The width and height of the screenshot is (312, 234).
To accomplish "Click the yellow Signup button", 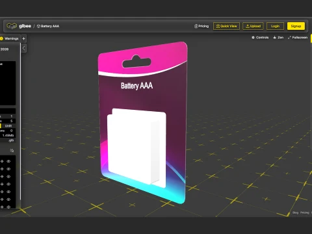I will [296, 26].
